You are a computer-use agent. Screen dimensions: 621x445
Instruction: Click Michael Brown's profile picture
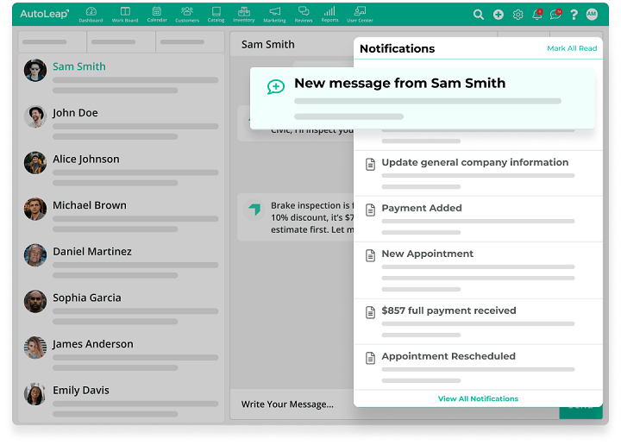point(35,209)
